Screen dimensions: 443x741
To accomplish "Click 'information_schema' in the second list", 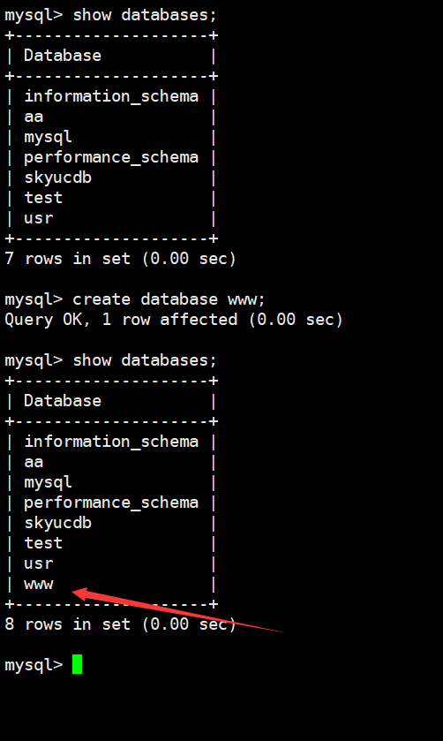I will (x=111, y=442).
